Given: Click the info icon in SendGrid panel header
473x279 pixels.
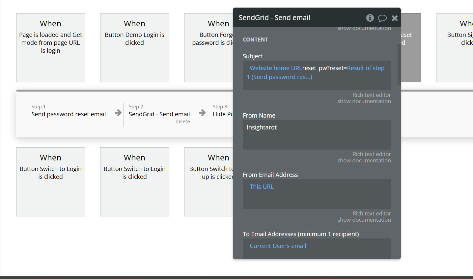Looking at the screenshot, I should coord(370,18).
